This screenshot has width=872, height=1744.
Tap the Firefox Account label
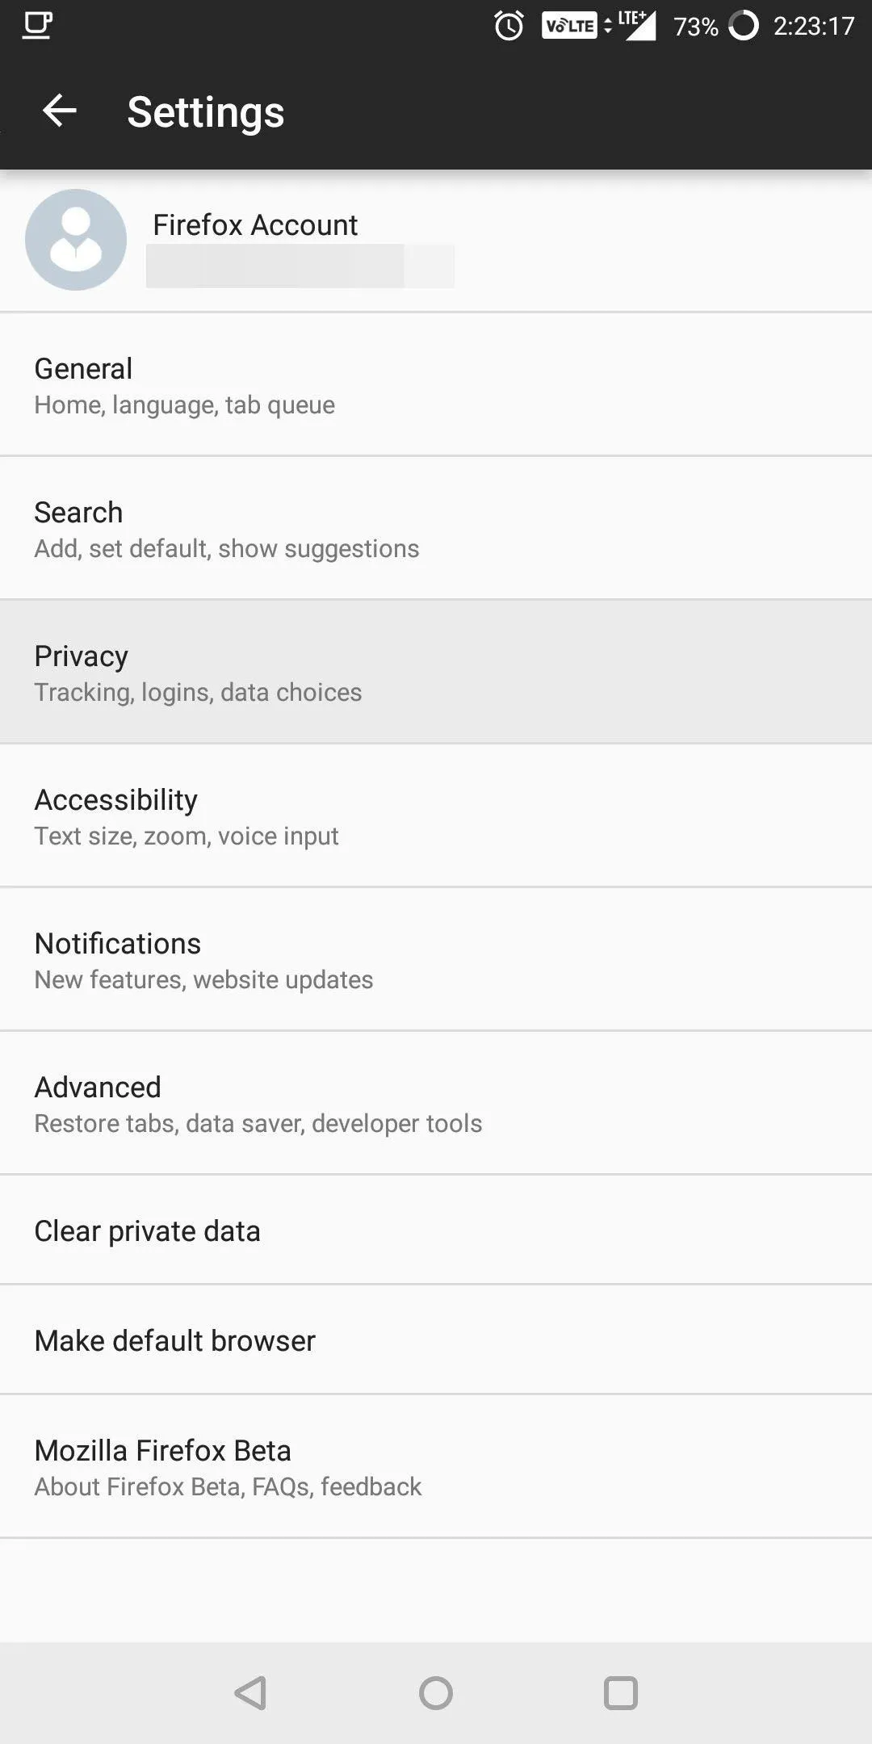pos(255,224)
